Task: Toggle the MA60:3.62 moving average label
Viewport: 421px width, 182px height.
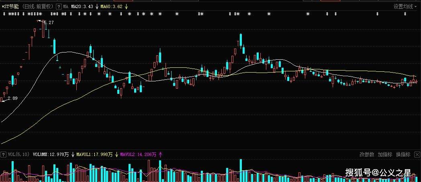Action: click(111, 6)
